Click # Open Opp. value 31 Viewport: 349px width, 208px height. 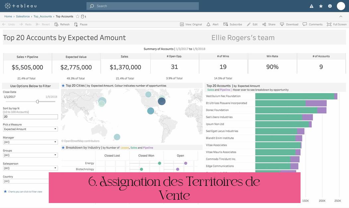click(174, 67)
